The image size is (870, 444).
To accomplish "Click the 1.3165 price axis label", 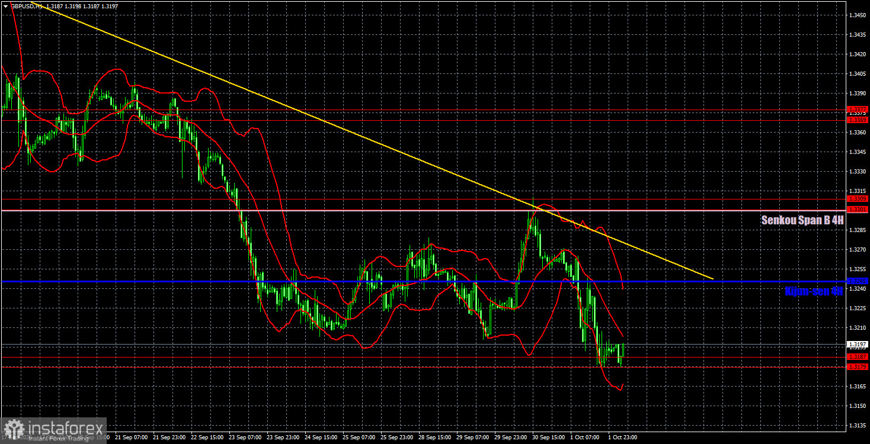I will 857,387.
